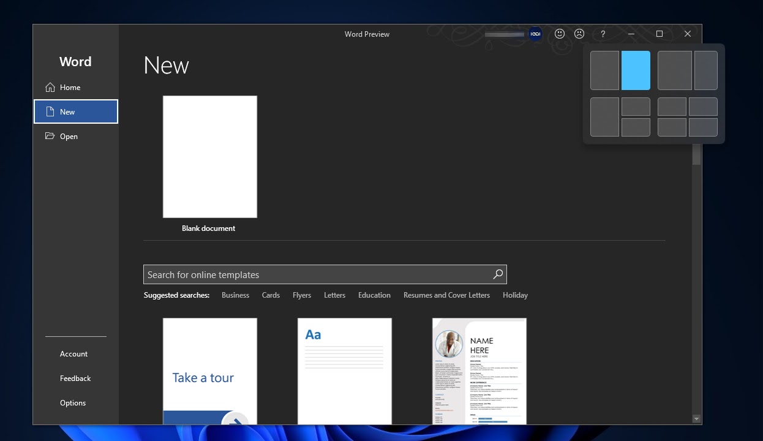
Task: Snap to bottom-right zone of three-zone layout
Action: (636, 127)
